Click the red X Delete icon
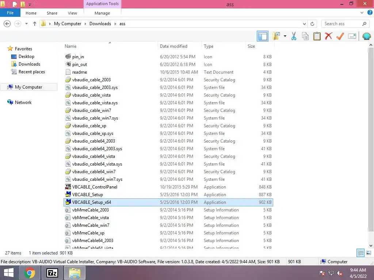This screenshot has height=280, width=374. tap(328, 36)
